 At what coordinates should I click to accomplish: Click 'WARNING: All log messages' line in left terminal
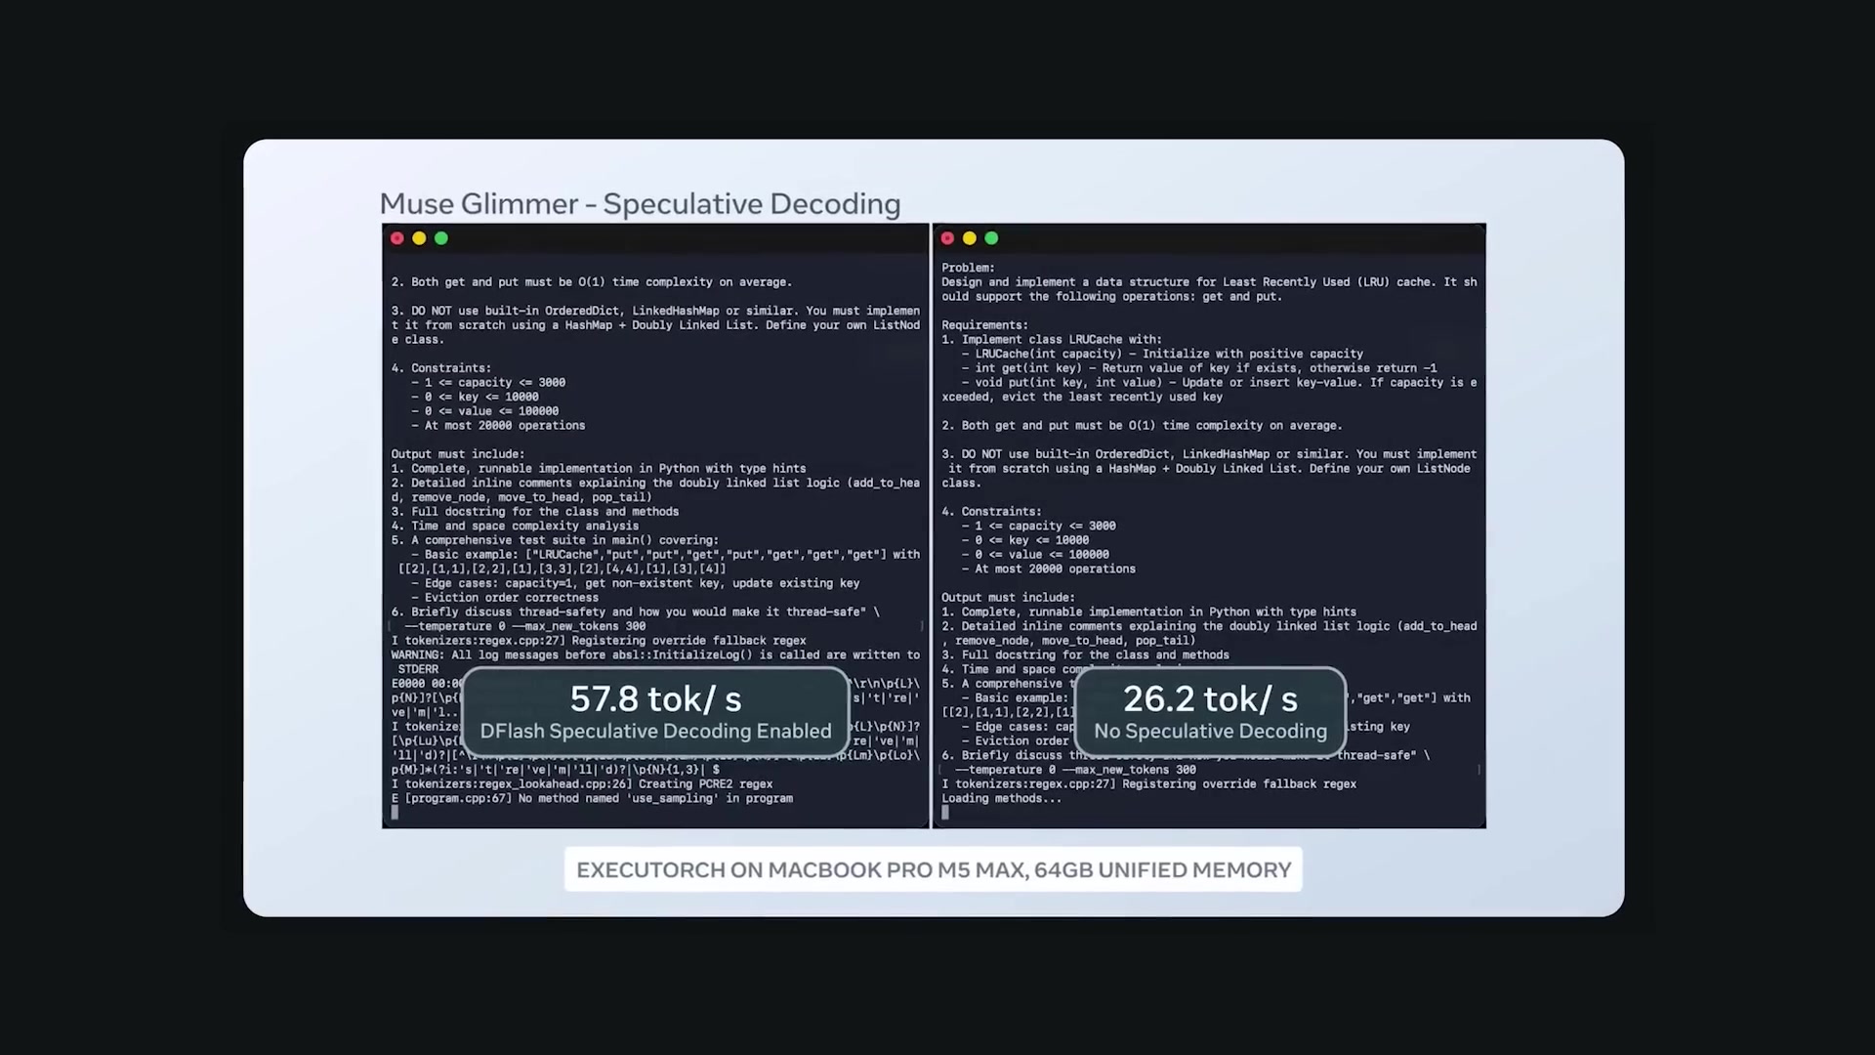tap(655, 655)
